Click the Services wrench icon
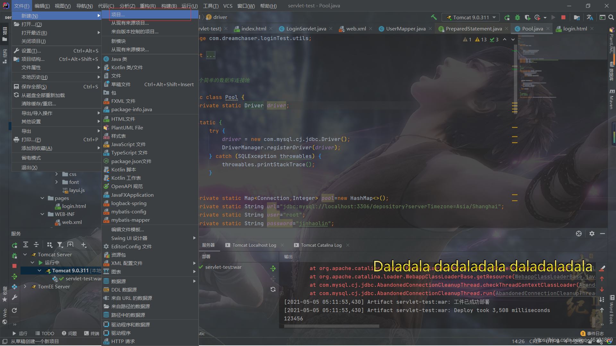The image size is (616, 346). click(14, 297)
